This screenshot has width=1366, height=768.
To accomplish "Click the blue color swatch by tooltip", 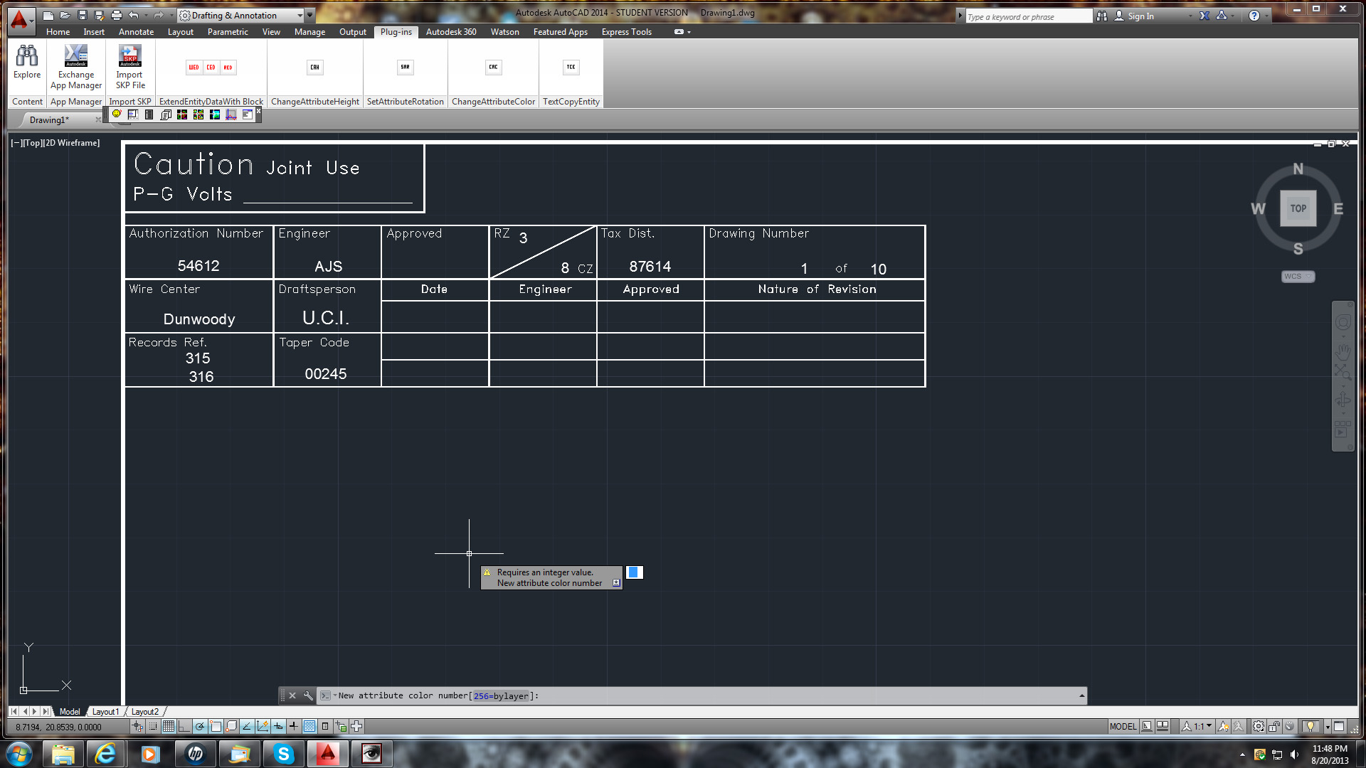I will (x=634, y=572).
